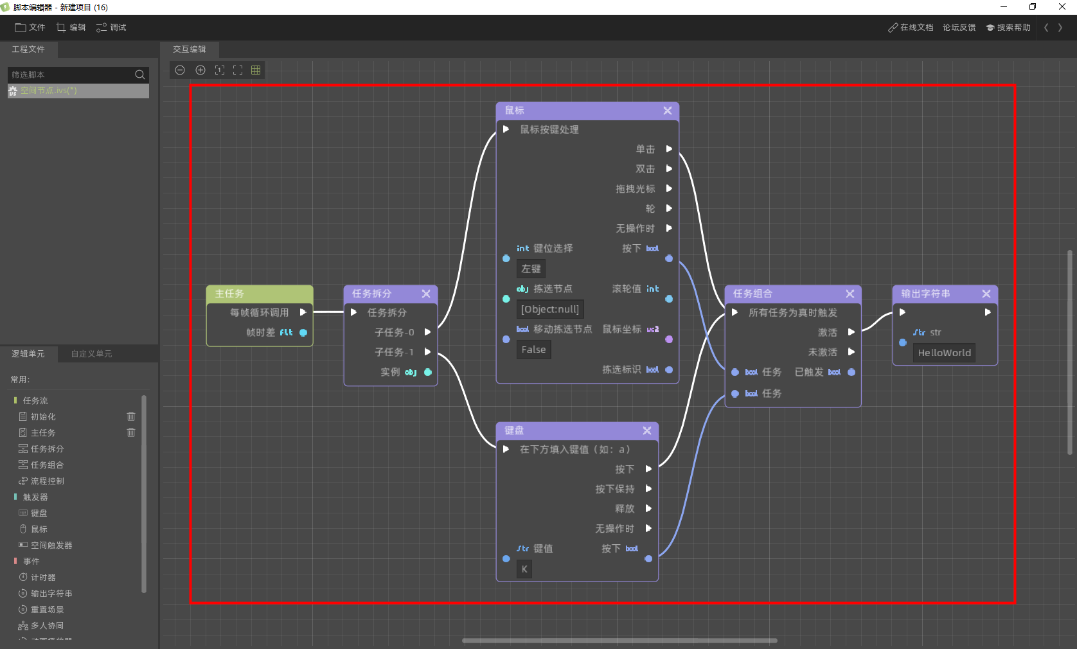Select the 计时器 event unit
This screenshot has height=649, width=1077.
point(37,577)
